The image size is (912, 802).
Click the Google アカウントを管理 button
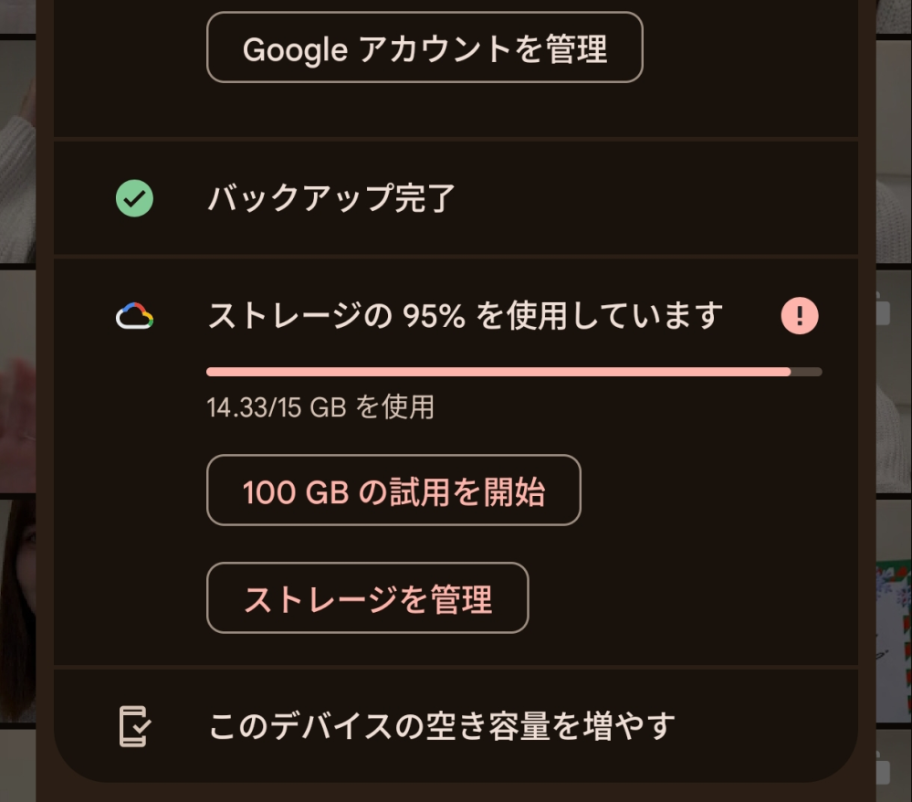[424, 47]
